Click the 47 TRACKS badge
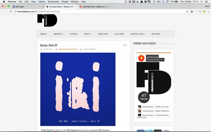Screen dimensions: 211x132 tap(144, 97)
